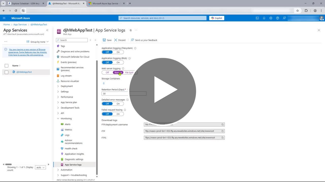Image resolution: width=325 pixels, height=182 pixels.
Task: Copy the FTP URL to clipboard
Action: 222,131
